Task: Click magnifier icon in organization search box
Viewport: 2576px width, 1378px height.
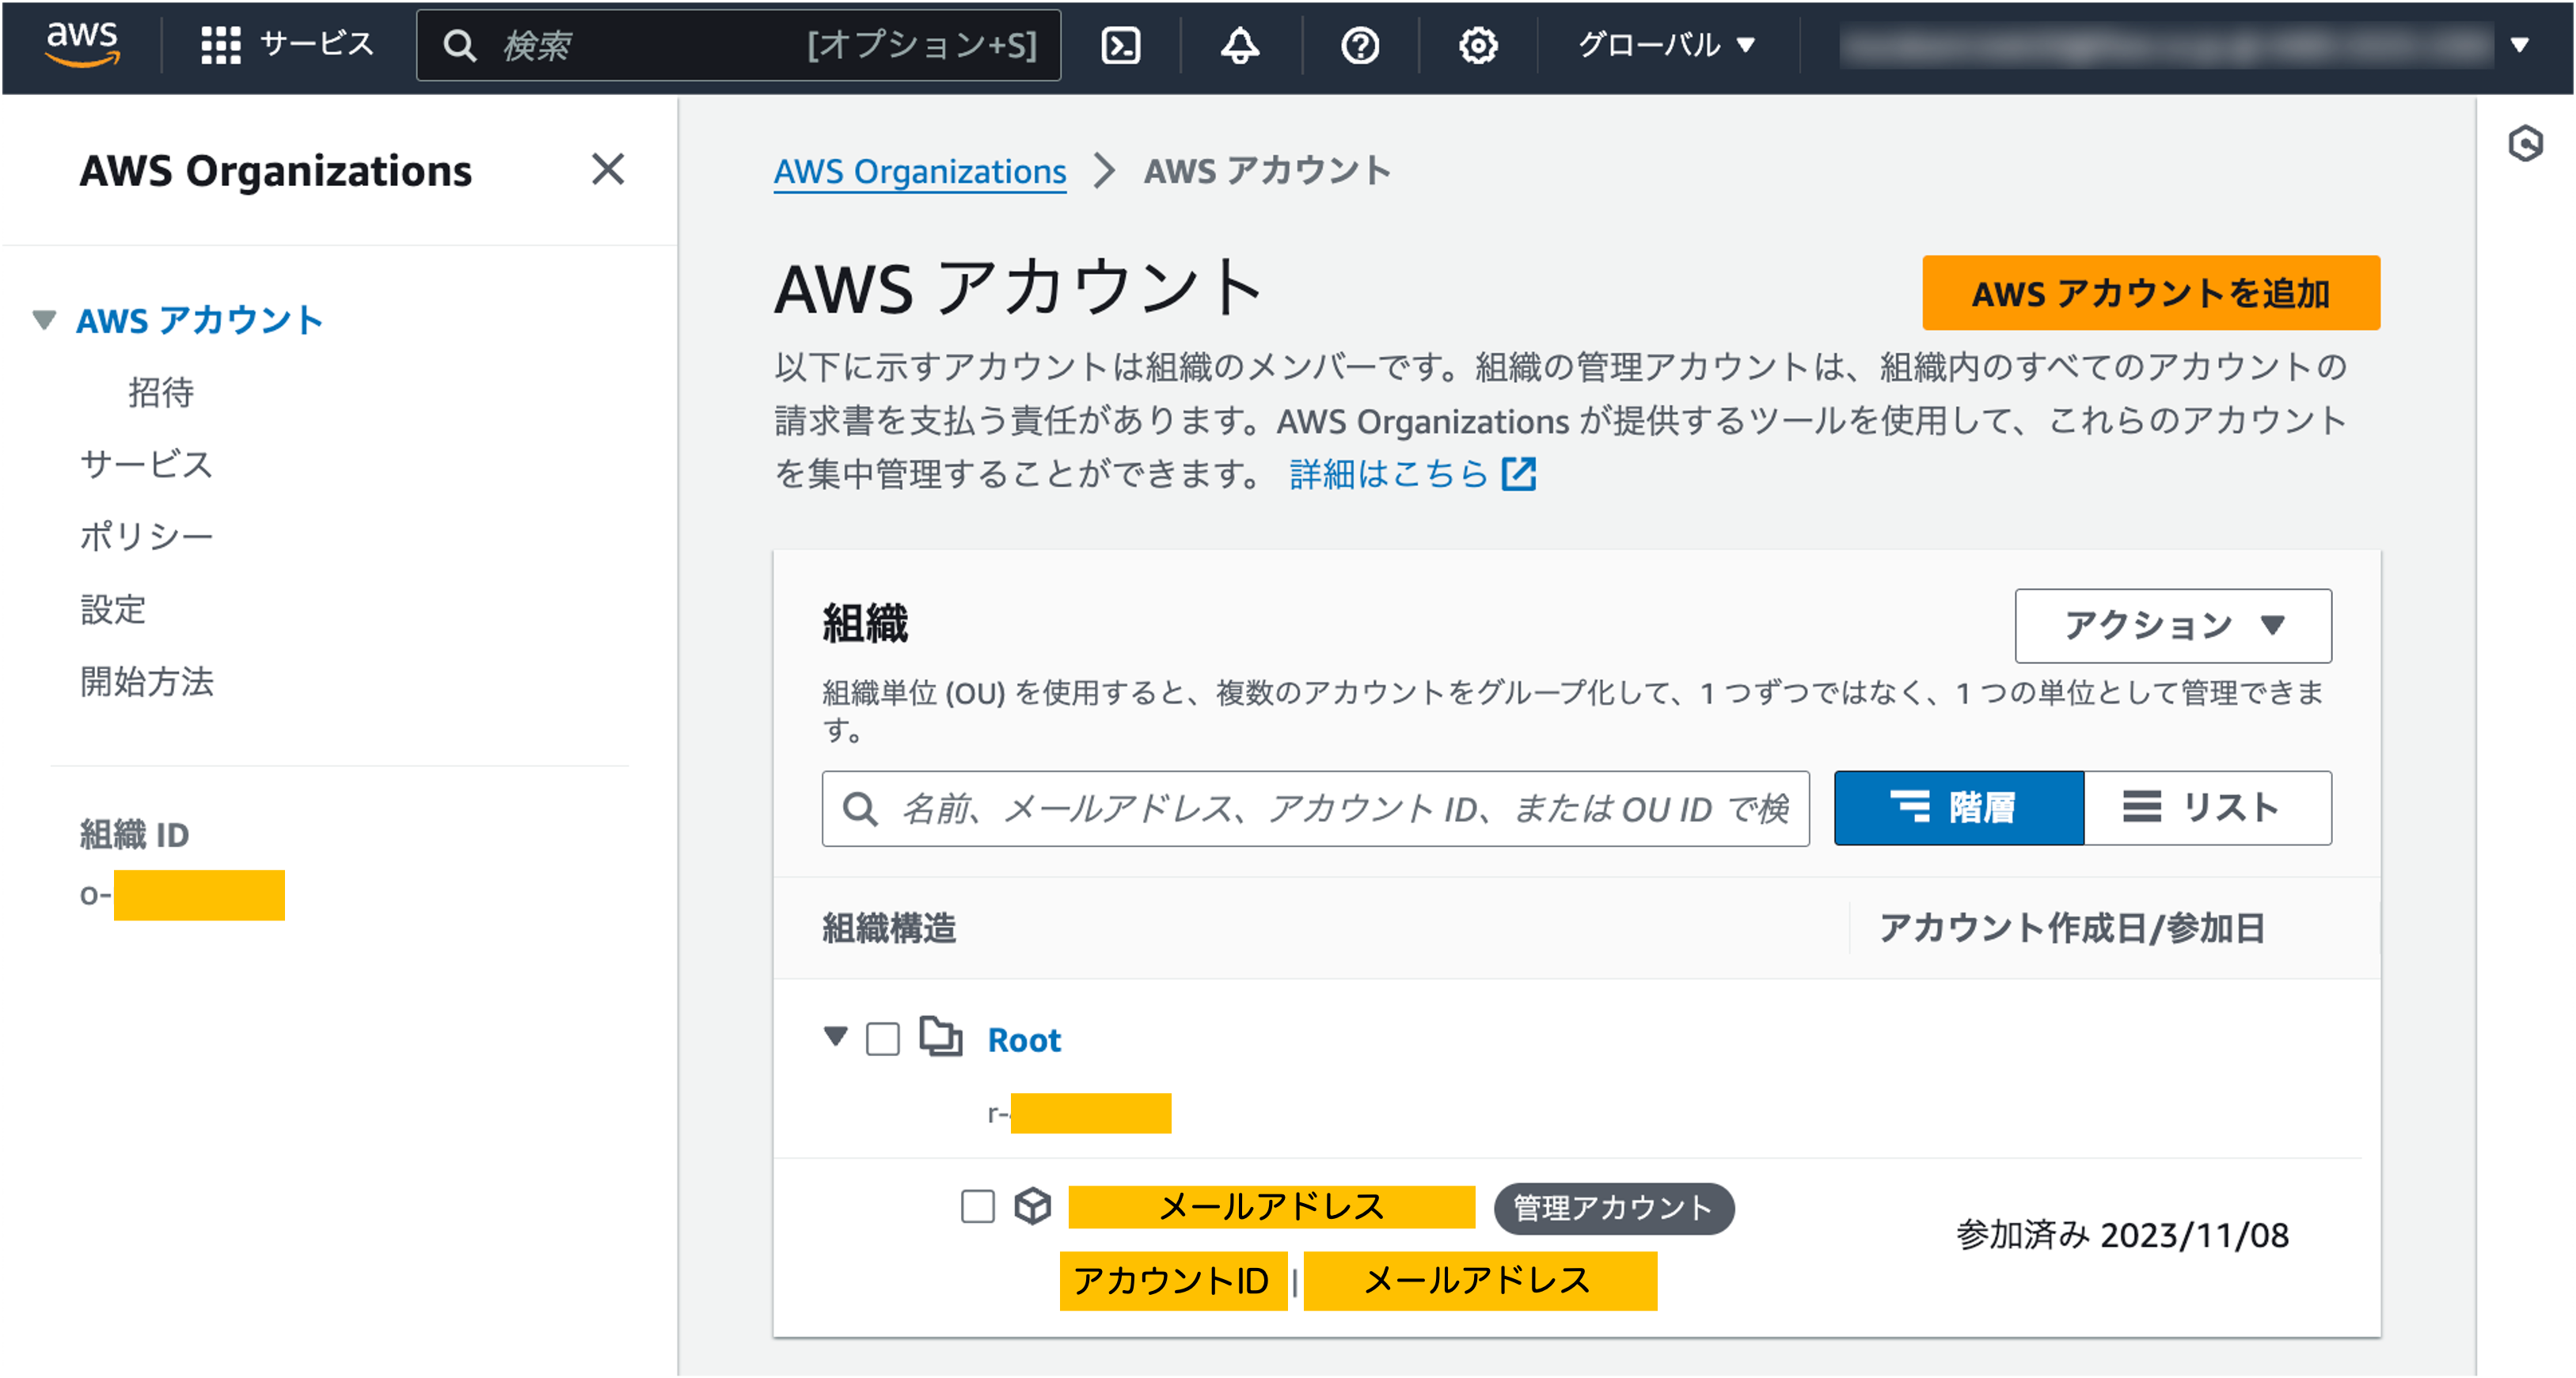Action: click(x=860, y=808)
